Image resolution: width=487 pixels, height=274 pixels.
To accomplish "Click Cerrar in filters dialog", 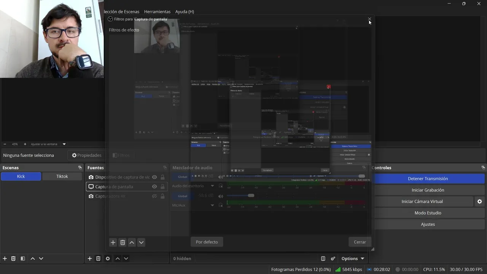I will [x=360, y=242].
